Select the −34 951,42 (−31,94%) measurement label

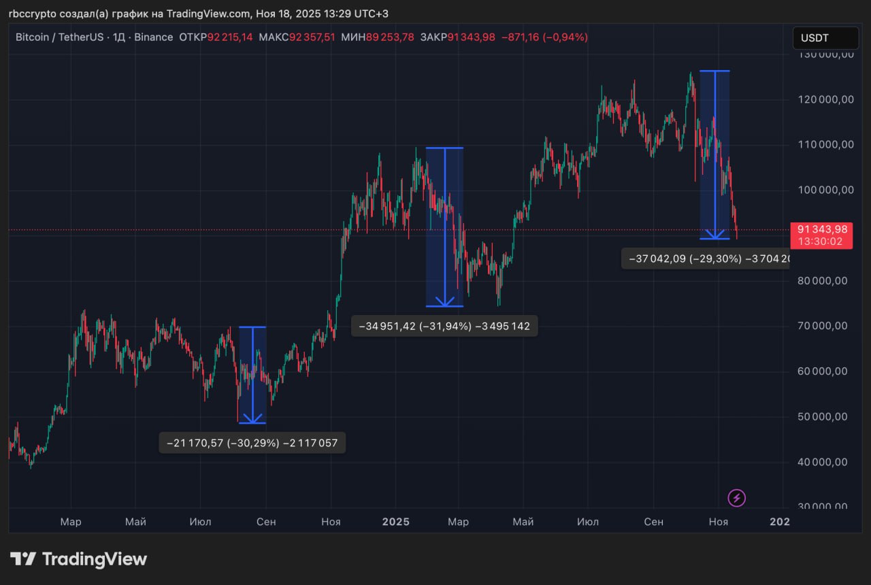[444, 326]
